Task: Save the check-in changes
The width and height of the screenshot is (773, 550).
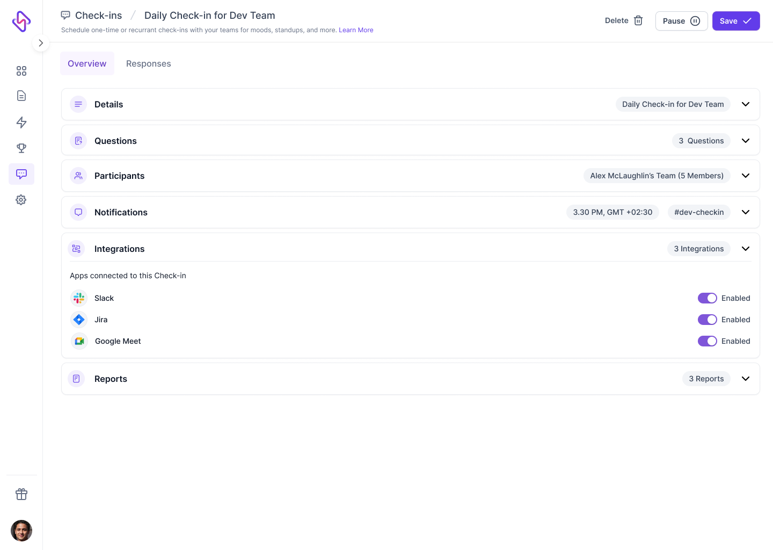Action: [736, 21]
